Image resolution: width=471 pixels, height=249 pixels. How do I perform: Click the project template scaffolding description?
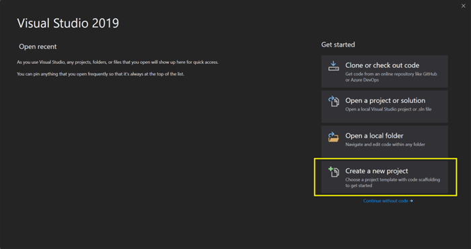point(392,182)
